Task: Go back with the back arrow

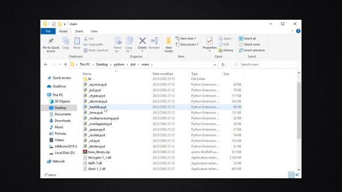Action: pos(45,65)
